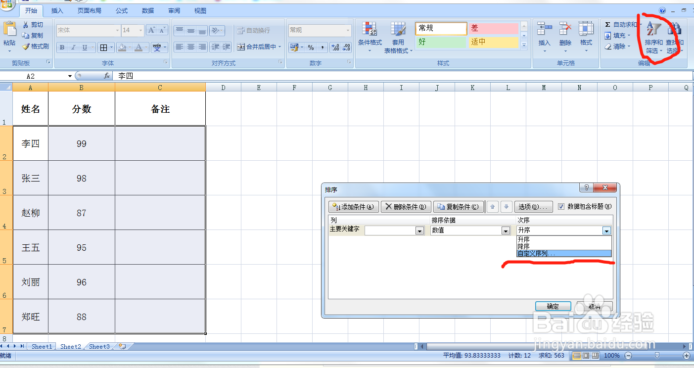The width and height of the screenshot is (694, 368).
Task: Switch to the 插入 ribbon tab
Action: click(x=57, y=10)
